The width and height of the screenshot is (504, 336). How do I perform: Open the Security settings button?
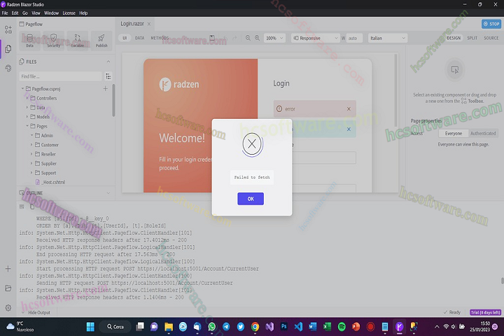pos(54,41)
